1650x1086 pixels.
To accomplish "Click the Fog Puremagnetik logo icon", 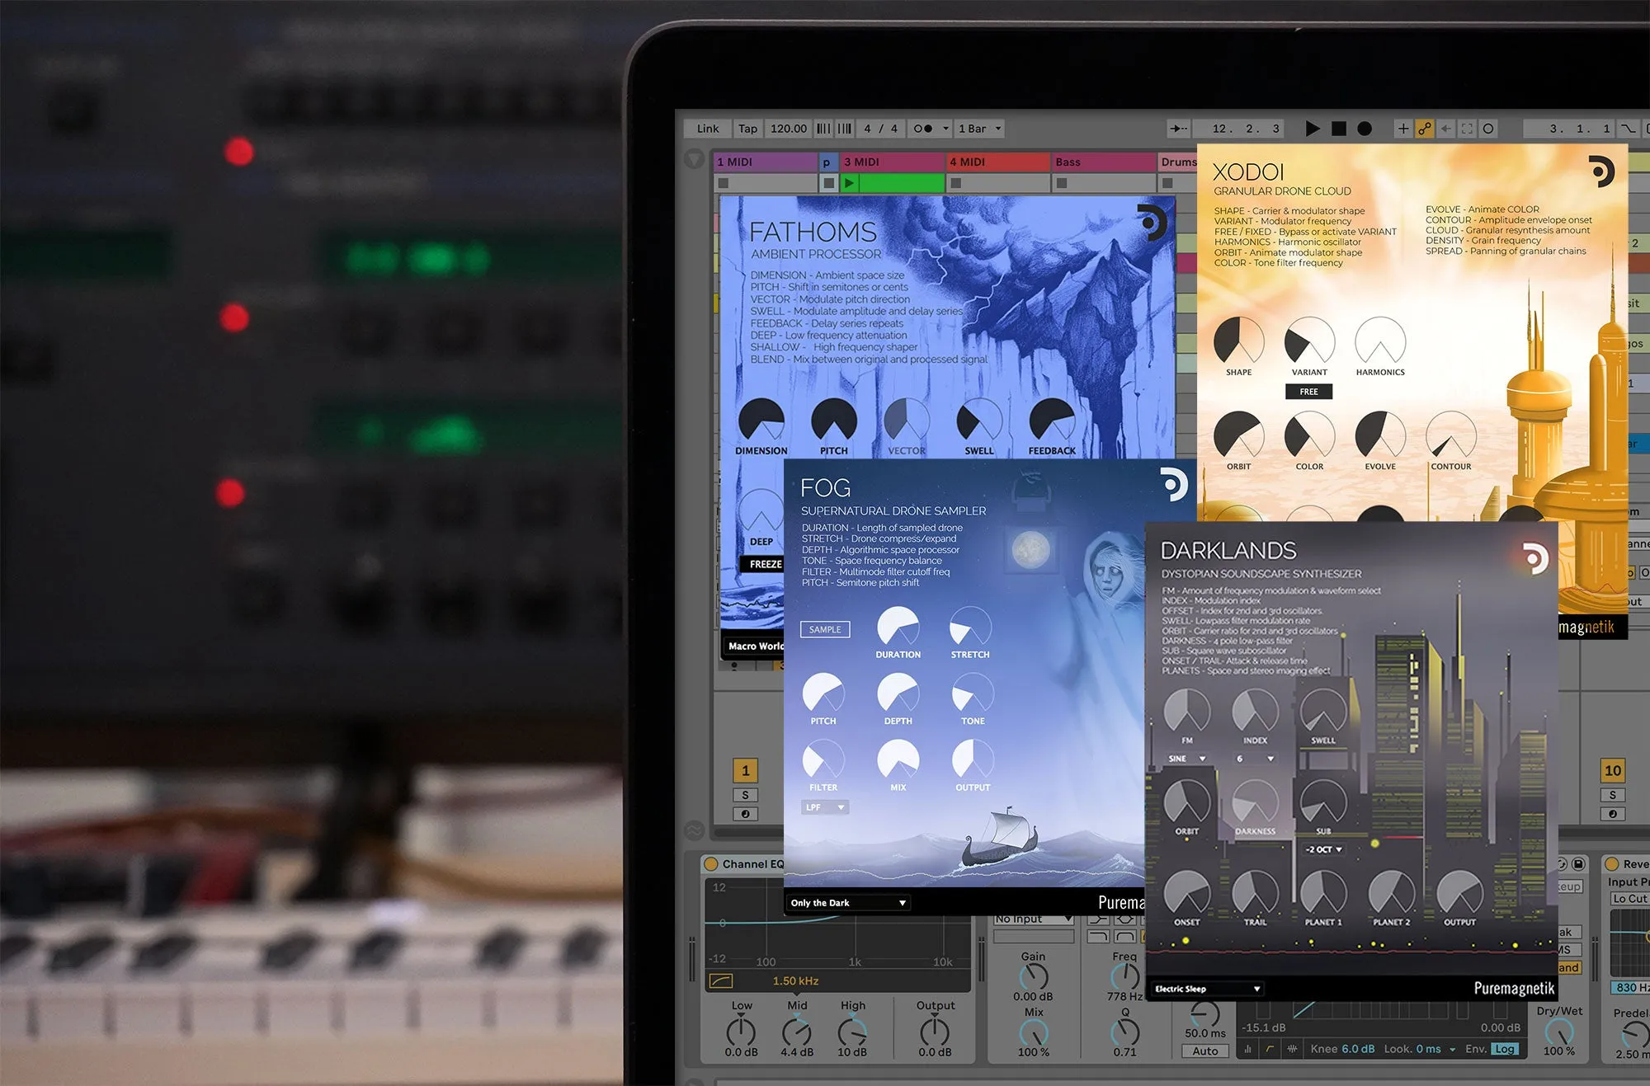I will coord(1173,485).
